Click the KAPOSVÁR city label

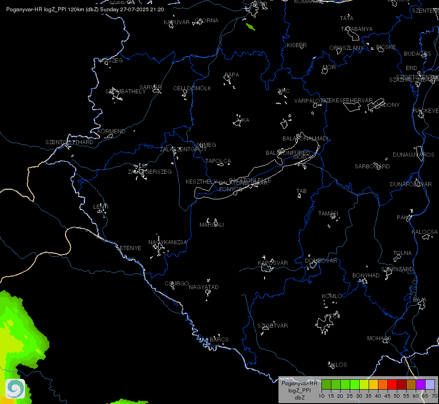(273, 263)
